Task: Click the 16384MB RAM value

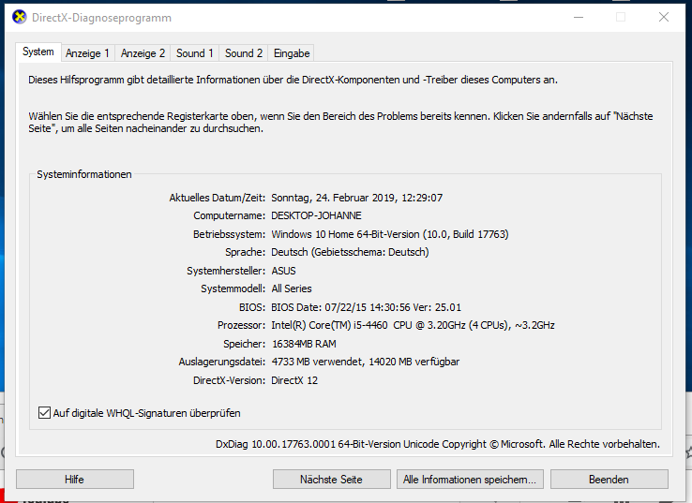Action: click(x=304, y=344)
